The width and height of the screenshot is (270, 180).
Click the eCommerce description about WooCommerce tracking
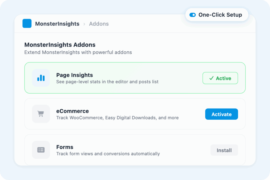coord(117,118)
